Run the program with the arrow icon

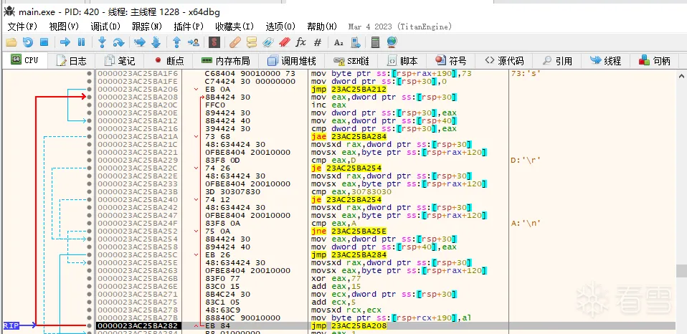65,42
